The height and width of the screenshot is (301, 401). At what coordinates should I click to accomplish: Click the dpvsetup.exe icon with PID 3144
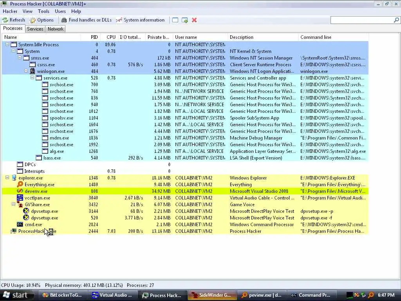(x=26, y=211)
